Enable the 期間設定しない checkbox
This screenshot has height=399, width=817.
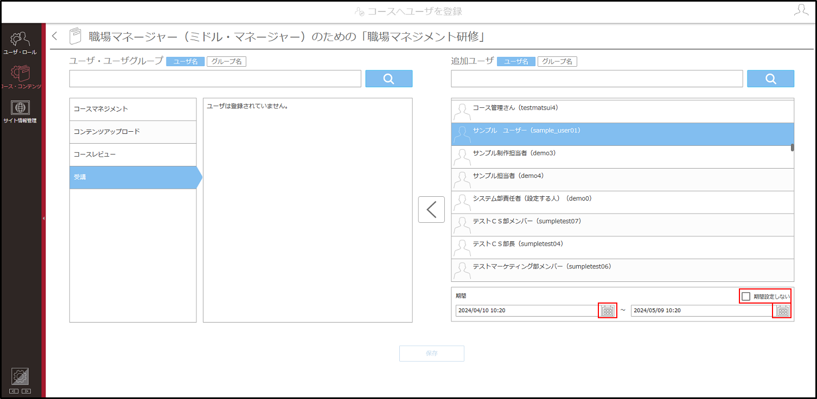(x=746, y=296)
